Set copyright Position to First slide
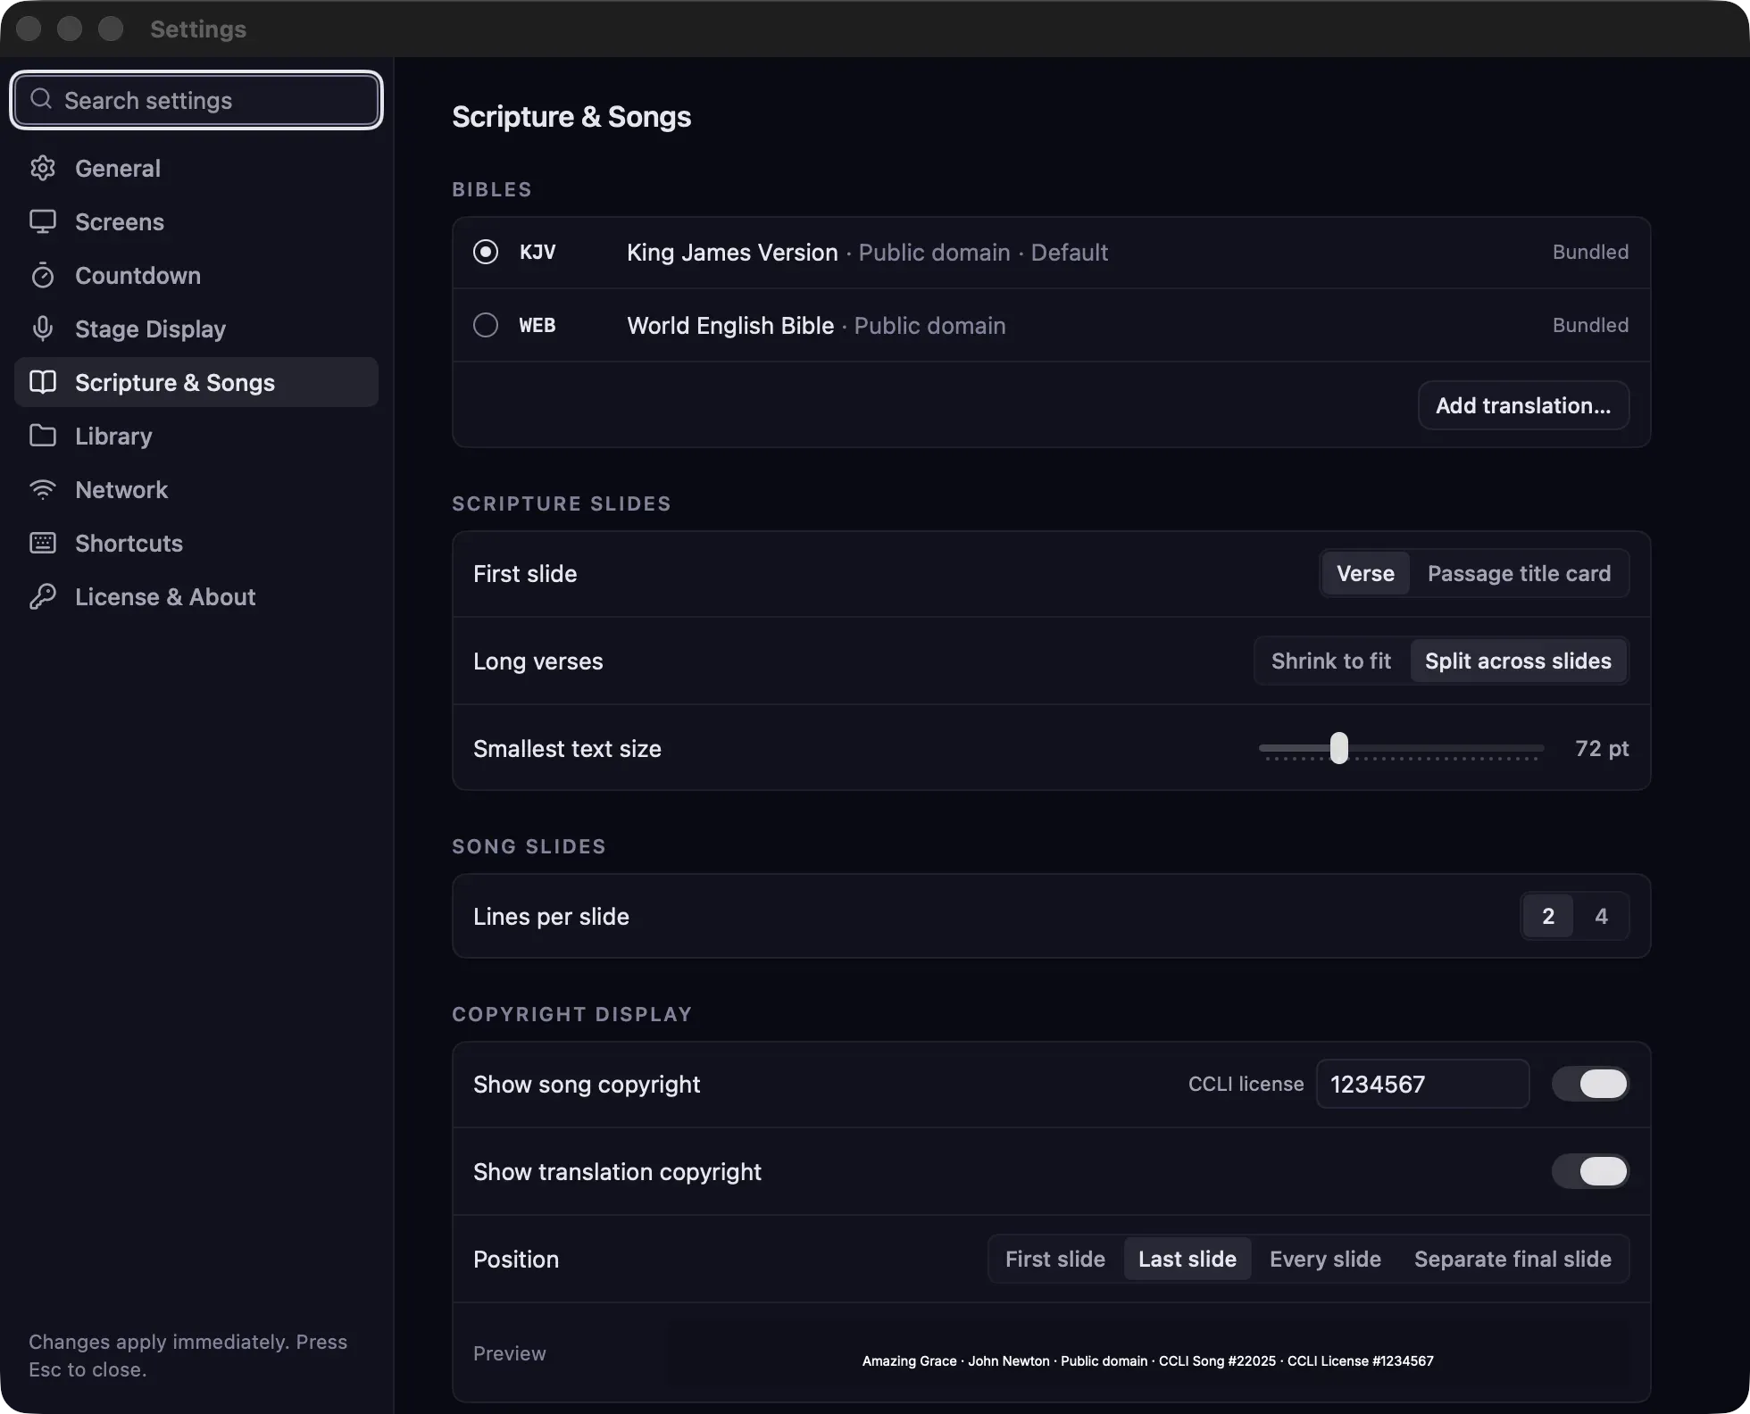The width and height of the screenshot is (1750, 1414). (1055, 1259)
